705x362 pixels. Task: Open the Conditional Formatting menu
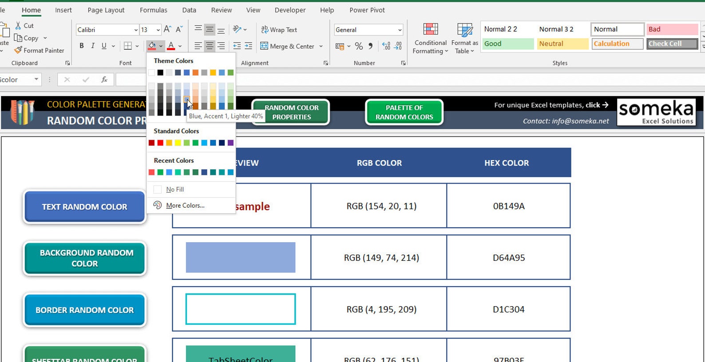coord(430,39)
